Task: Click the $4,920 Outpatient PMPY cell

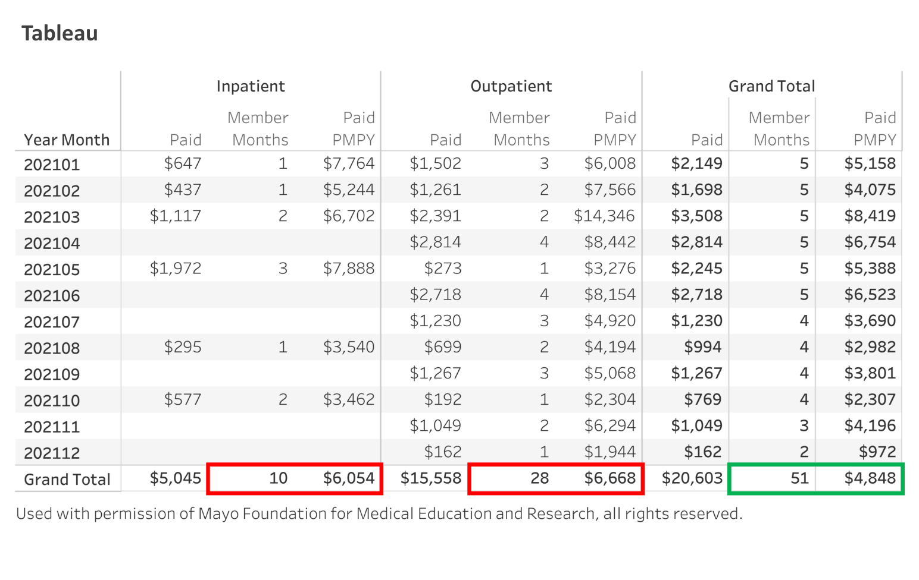Action: [610, 320]
